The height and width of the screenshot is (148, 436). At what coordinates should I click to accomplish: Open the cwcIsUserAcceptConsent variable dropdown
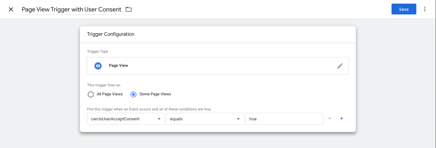(126, 119)
